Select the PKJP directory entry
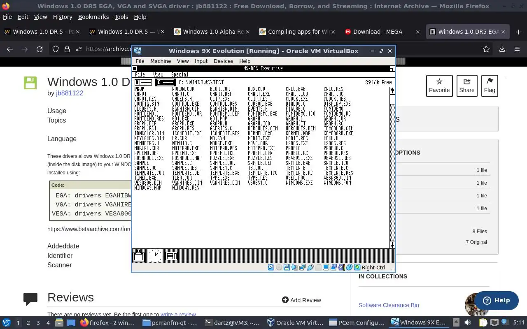Image resolution: width=527 pixels, height=329 pixels. 140,89
